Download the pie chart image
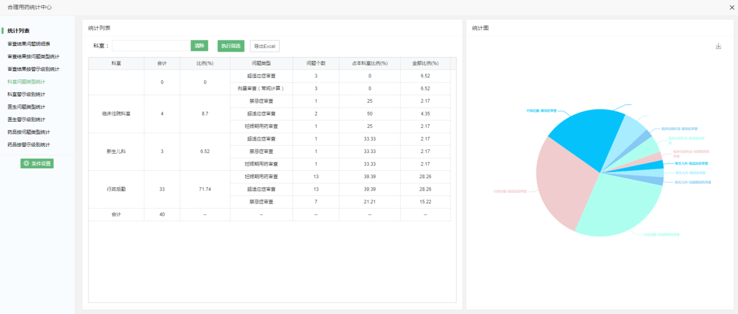 point(718,46)
